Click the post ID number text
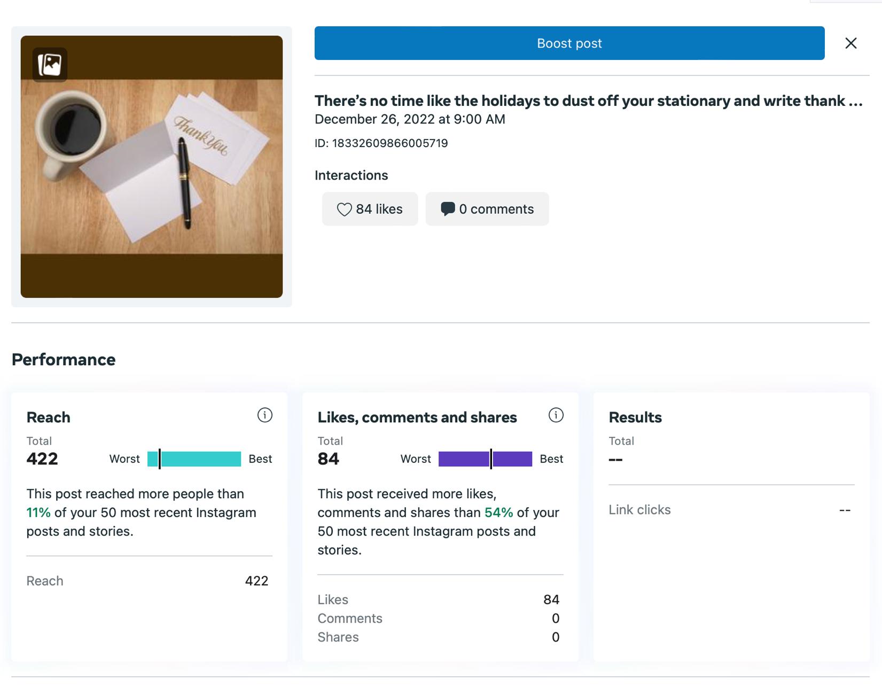 389,143
